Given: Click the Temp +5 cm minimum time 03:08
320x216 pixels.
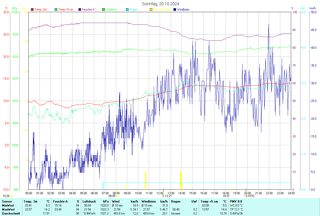Looking at the screenshot, I should 205,205.
